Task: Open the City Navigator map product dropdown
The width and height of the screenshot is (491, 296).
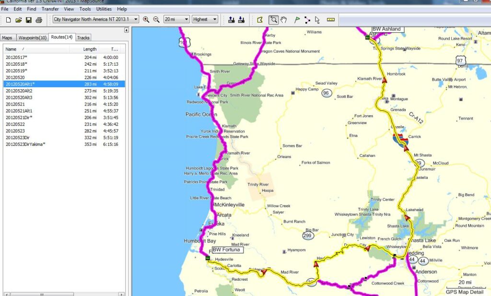Action: [136, 20]
